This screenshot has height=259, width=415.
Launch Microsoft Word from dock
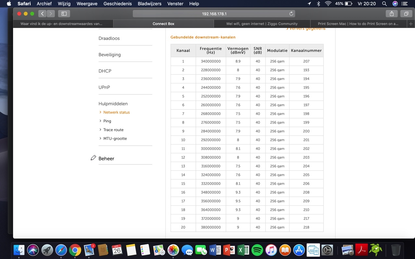coord(215,250)
